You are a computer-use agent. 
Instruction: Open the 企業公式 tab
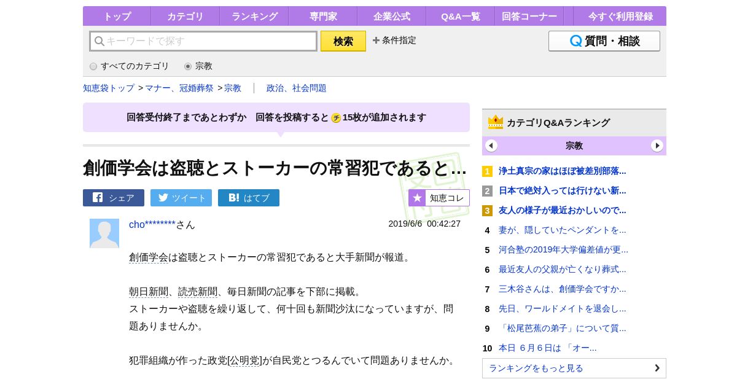392,16
